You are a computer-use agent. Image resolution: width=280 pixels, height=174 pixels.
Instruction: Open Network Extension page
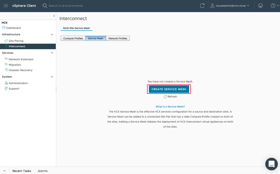[21, 59]
